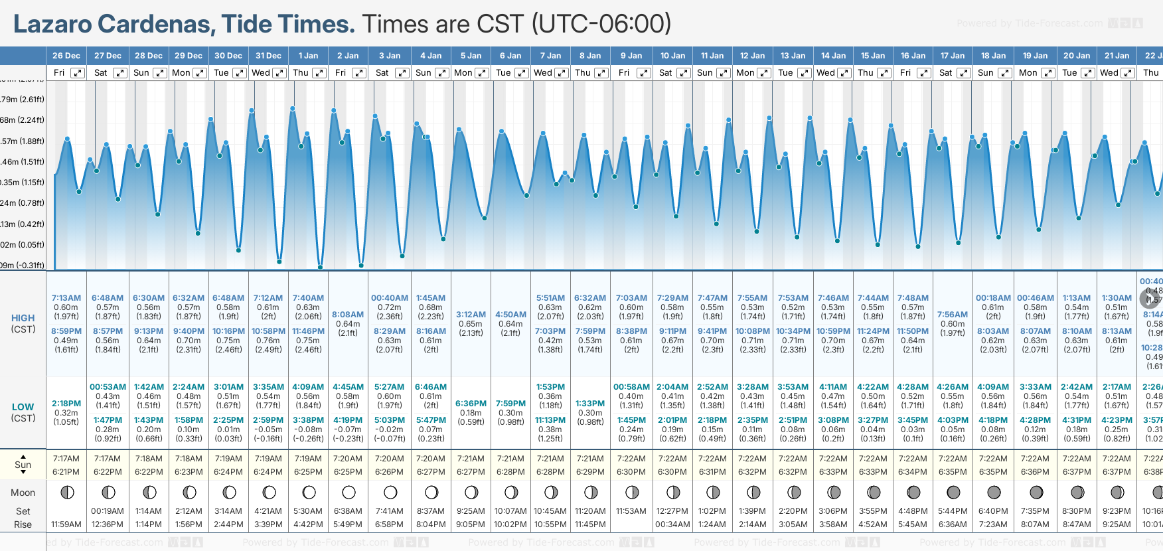Click the moon phase icon under 2 Jan

click(349, 493)
